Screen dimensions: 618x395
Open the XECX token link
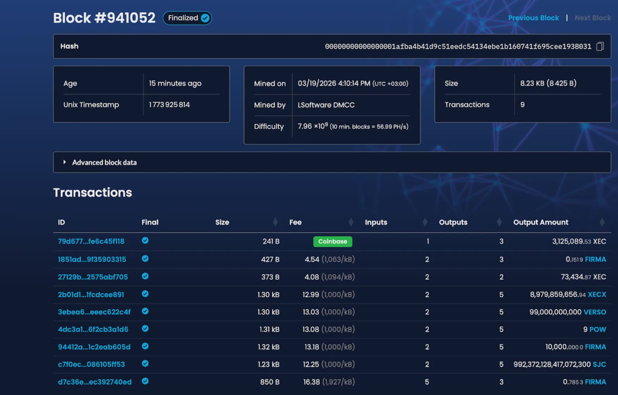[597, 294]
